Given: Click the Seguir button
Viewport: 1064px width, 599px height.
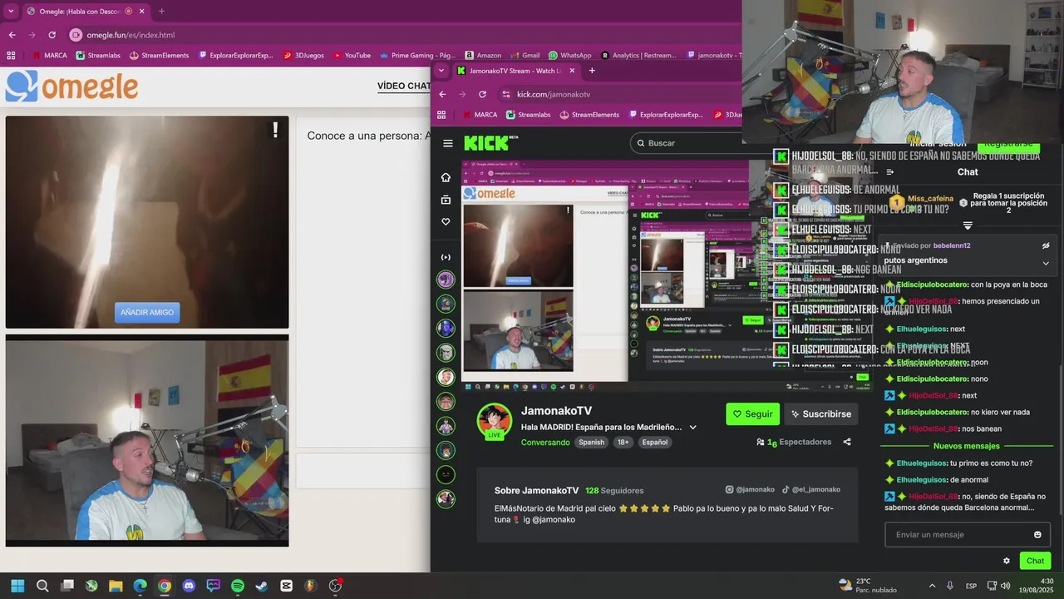Looking at the screenshot, I should tap(752, 413).
